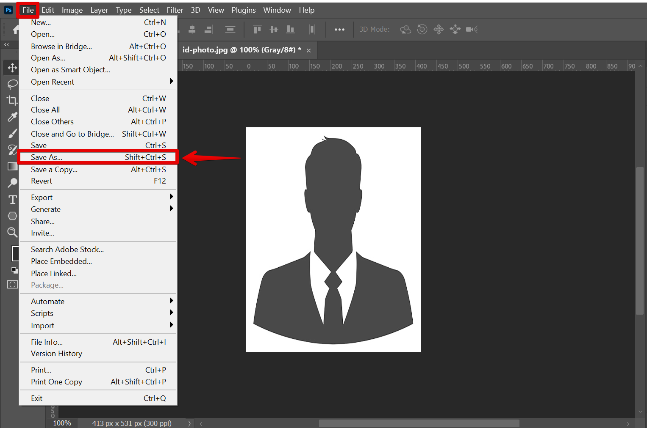Choose the Horizontal Type tool
This screenshot has height=428, width=647.
pos(12,199)
